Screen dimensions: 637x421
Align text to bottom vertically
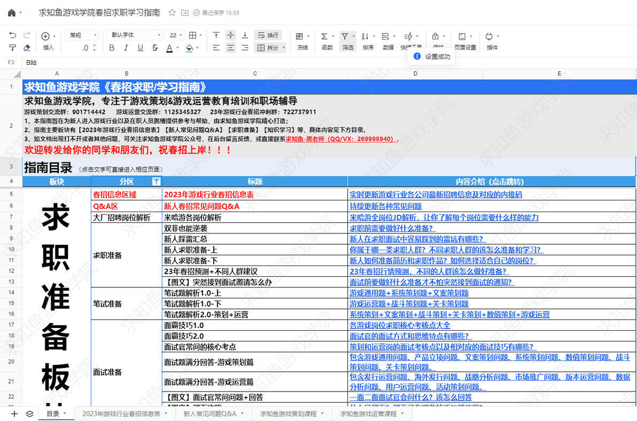tap(245, 35)
